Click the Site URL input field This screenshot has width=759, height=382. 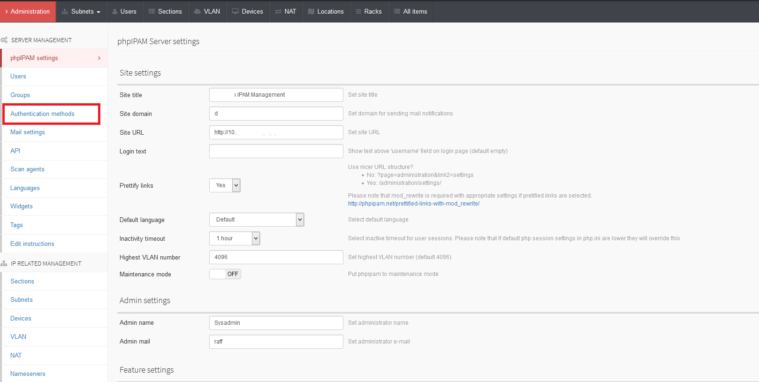(x=276, y=132)
